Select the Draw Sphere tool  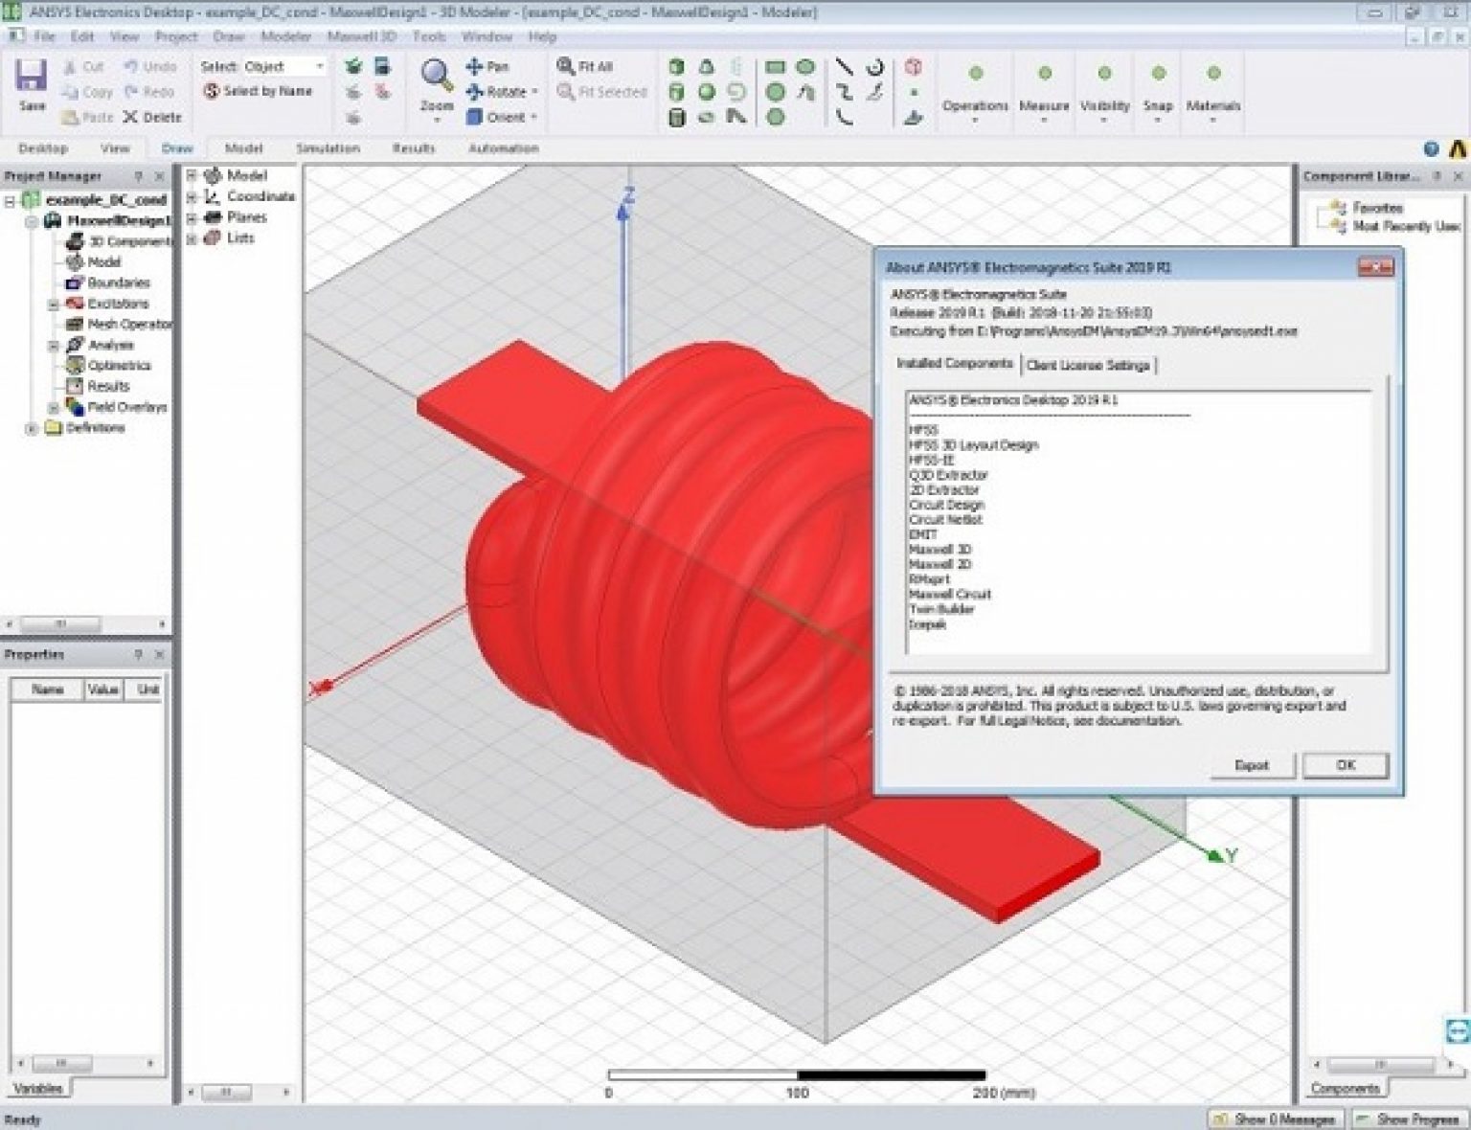[707, 92]
